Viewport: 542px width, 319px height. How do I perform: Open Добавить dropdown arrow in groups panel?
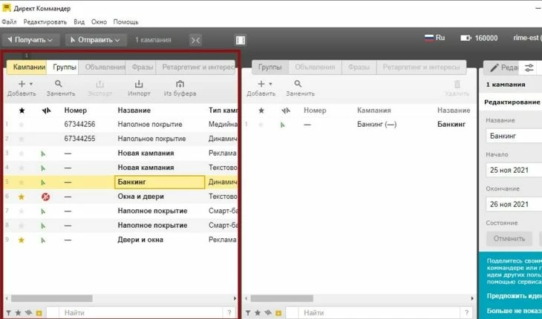coord(271,84)
